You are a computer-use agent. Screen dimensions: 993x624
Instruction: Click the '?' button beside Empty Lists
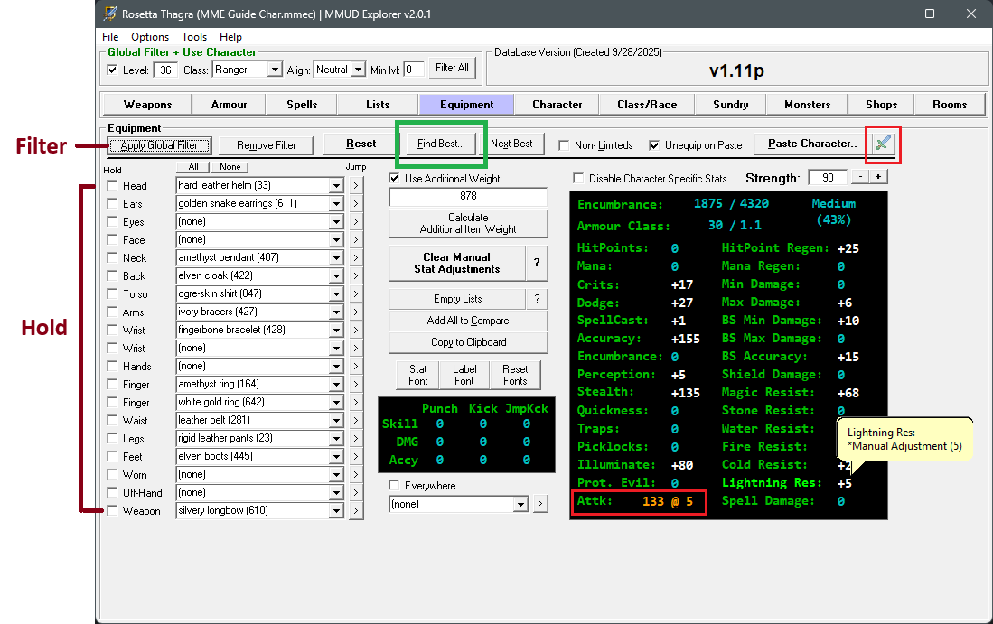pos(537,299)
